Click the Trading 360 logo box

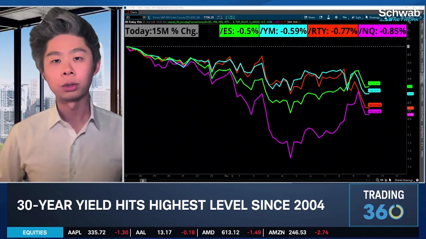coord(383,205)
